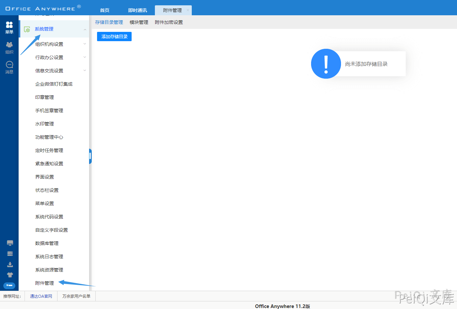Image resolution: width=457 pixels, height=309 pixels.
Task: Expand the 组织机构设置 chevron
Action: pyautogui.click(x=85, y=44)
